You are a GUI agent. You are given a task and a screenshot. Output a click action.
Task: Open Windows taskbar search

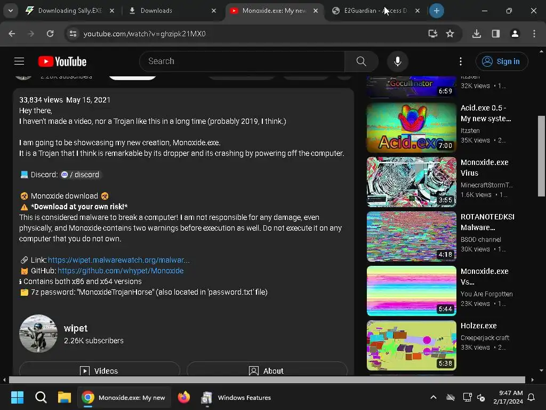tap(41, 397)
